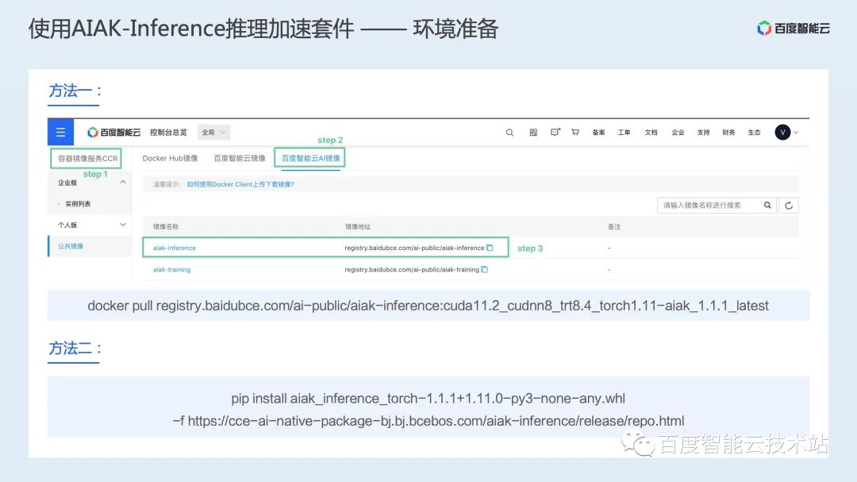Open the 企业 menu item
Viewport: 857px width, 482px height.
point(678,133)
